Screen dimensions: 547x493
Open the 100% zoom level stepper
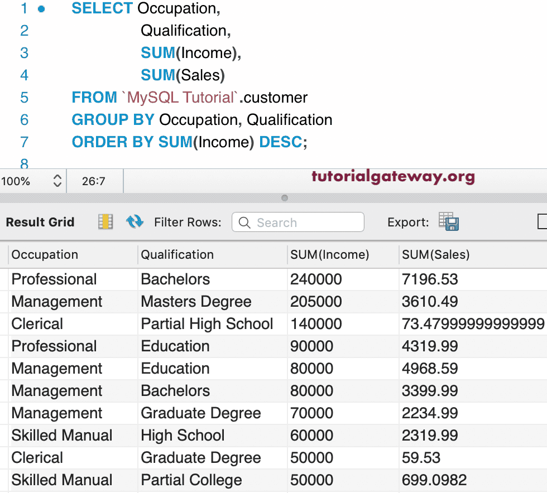tap(57, 181)
